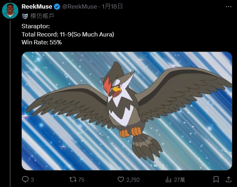Click the reply speech bubble icon
The image size is (237, 187).
(x=25, y=179)
